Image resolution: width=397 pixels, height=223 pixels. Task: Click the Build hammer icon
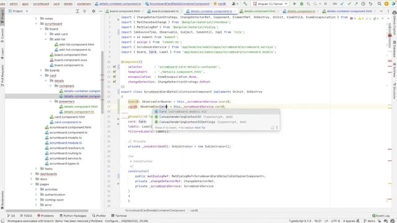[245, 4]
